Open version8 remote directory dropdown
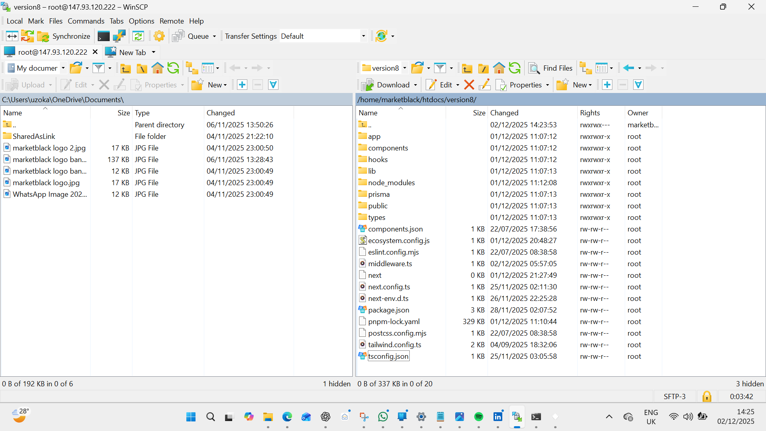766x431 pixels. point(405,68)
